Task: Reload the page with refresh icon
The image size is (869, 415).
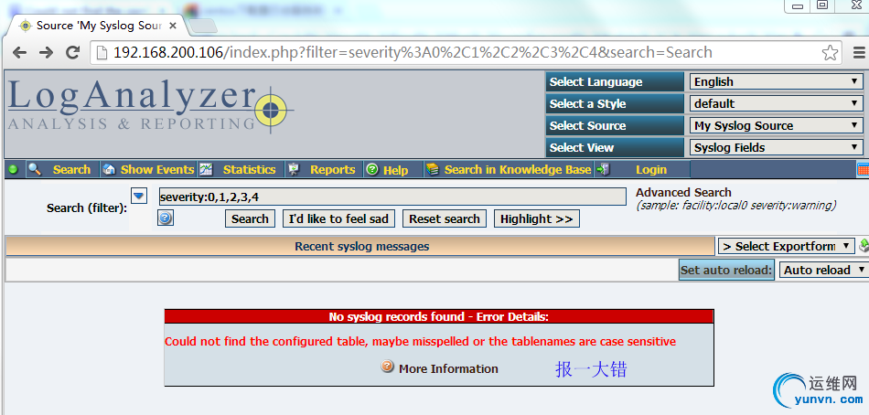Action: (x=72, y=53)
